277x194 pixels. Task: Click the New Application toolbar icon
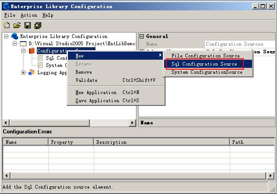[x=6, y=25]
